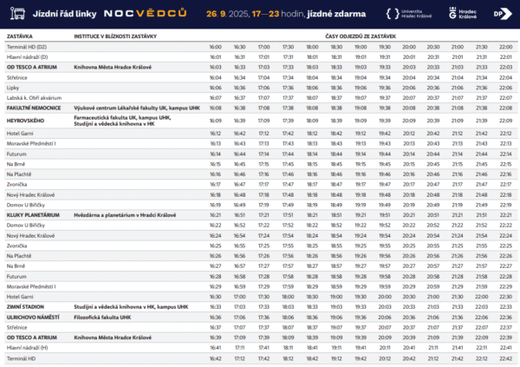Select the 'HEYROVSKÉHO' stop name
This screenshot has width=520, height=367.
pos(25,121)
